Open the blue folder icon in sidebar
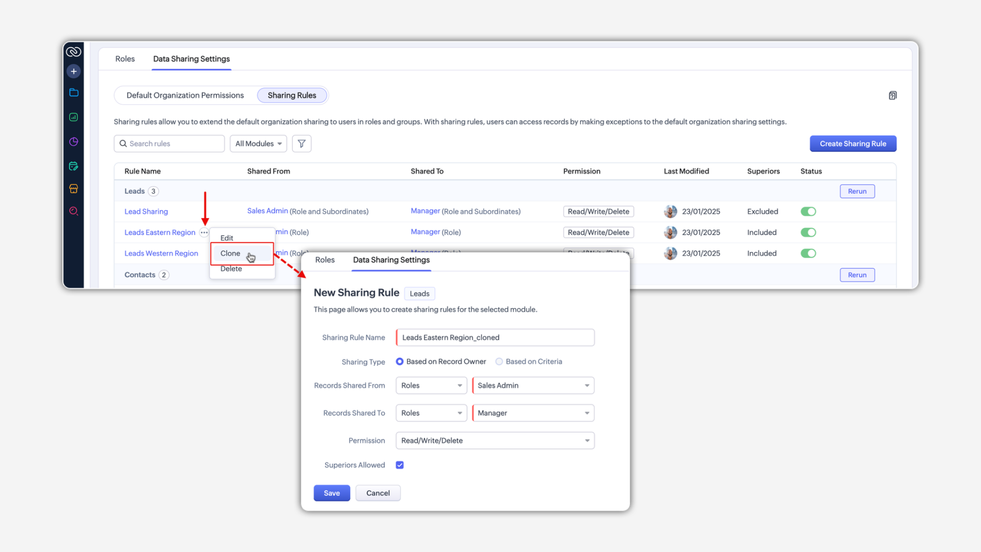The width and height of the screenshot is (981, 552). [x=74, y=93]
